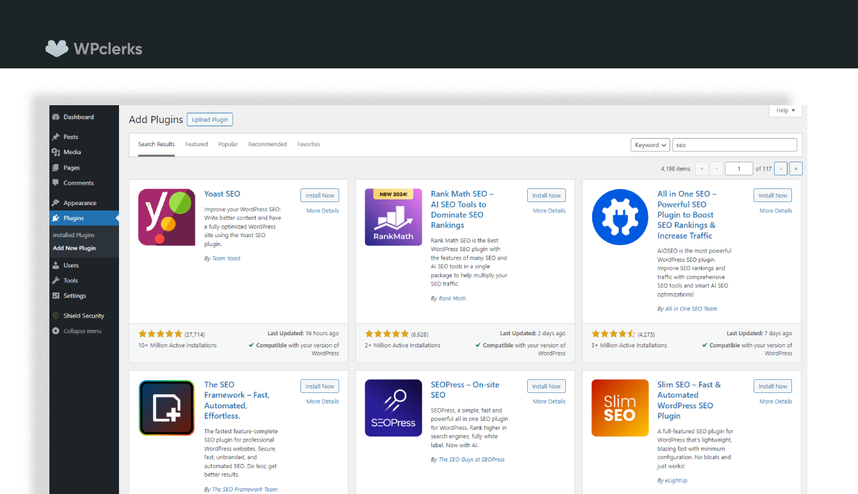Click the Shield Security shield icon
The height and width of the screenshot is (494, 858).
(x=56, y=316)
